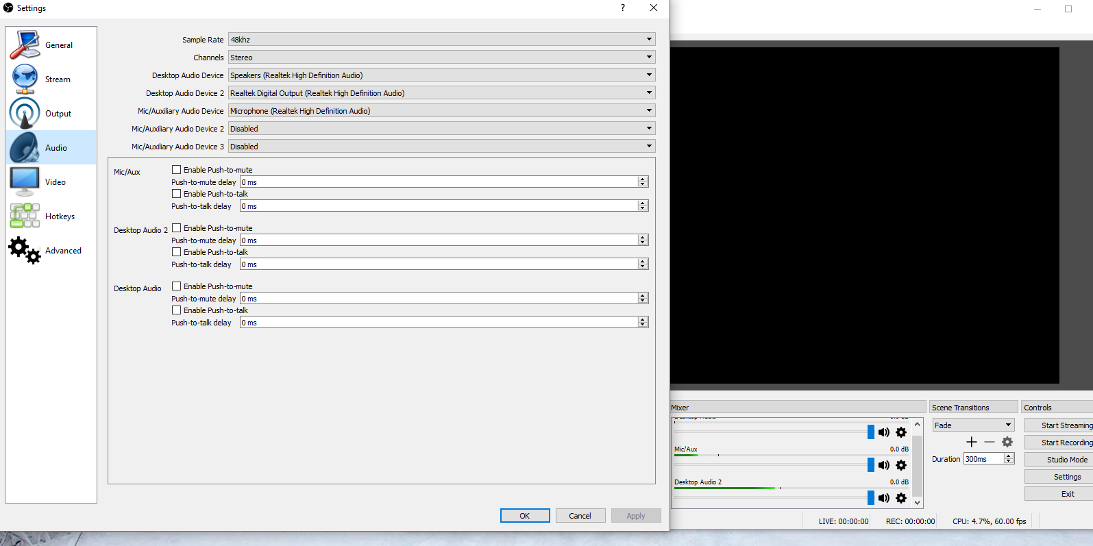Viewport: 1093px width, 546px height.
Task: Increase the transition Duration value
Action: [x=1009, y=456]
